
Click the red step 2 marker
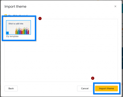click(93, 78)
